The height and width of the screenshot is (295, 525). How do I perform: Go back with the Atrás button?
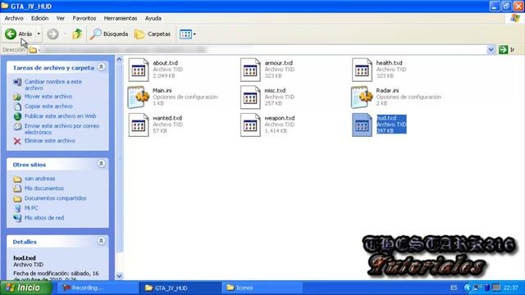pos(19,34)
